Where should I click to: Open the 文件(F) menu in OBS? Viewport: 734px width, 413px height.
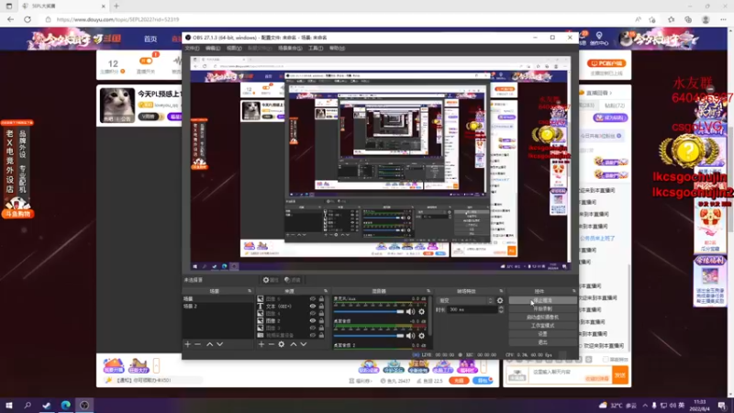coord(192,48)
